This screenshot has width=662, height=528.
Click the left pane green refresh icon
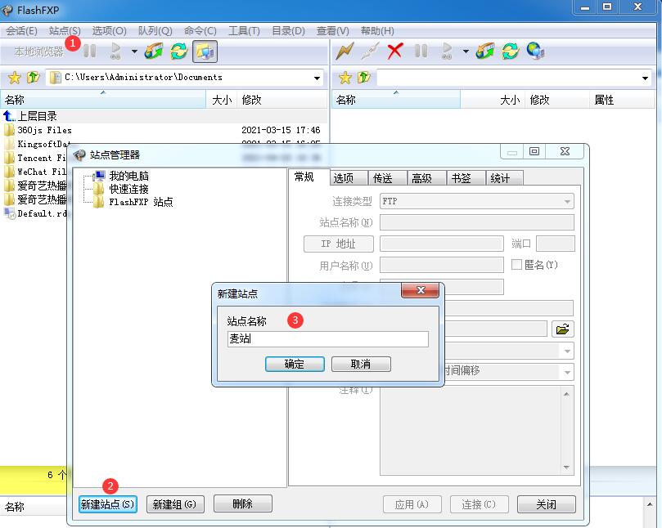(x=178, y=51)
